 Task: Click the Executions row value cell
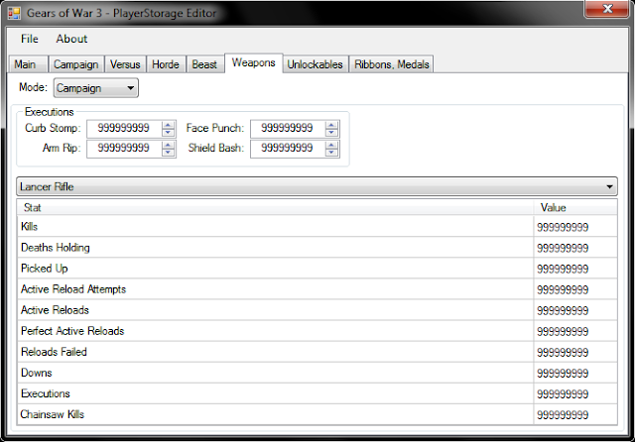click(575, 393)
